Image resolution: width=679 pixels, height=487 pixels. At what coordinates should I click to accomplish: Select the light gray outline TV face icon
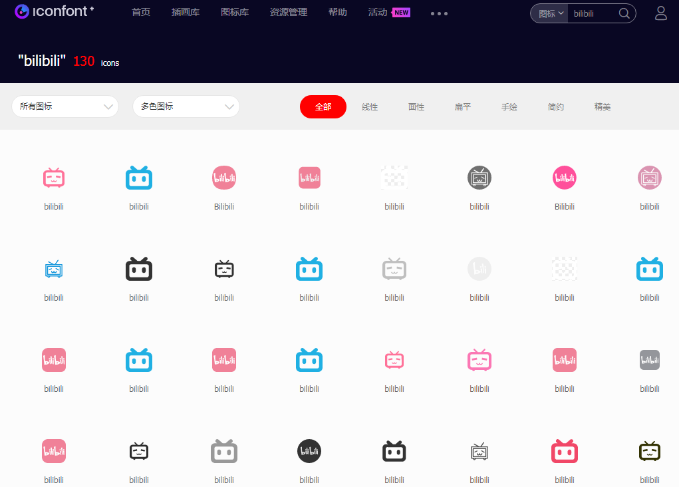(394, 269)
